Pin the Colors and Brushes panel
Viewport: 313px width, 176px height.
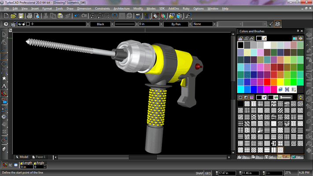(x=298, y=31)
